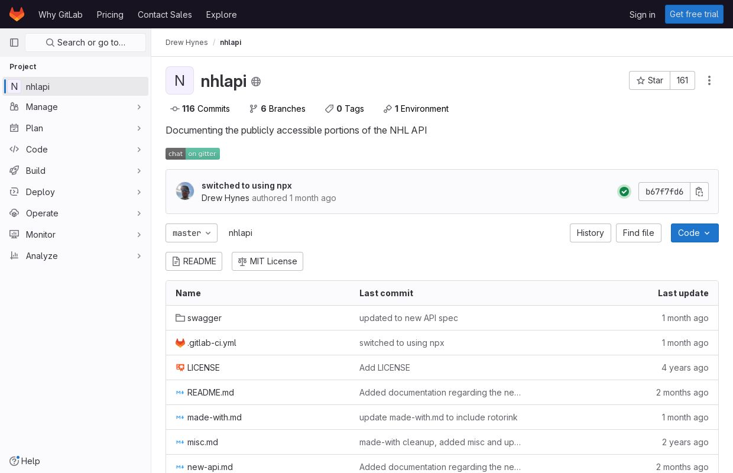Click the 161 star count
The height and width of the screenshot is (473, 733).
click(682, 80)
